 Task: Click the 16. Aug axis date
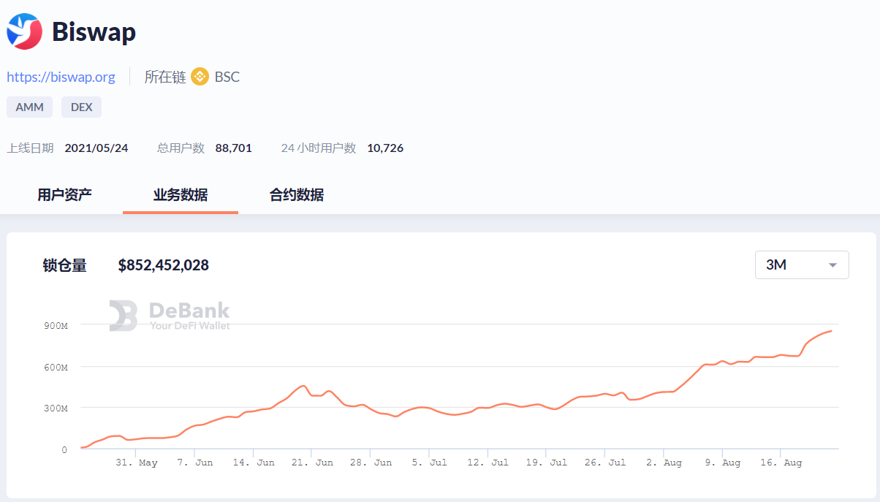781,463
